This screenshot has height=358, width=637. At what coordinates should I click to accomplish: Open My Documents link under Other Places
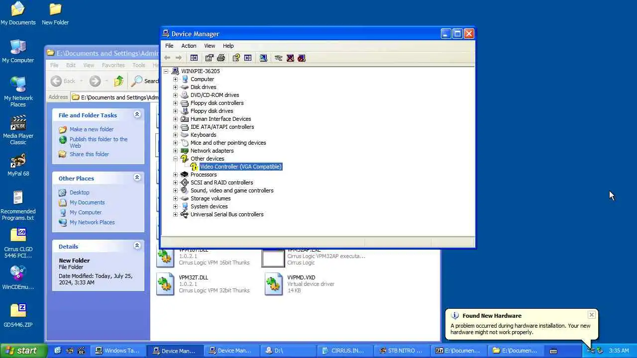tap(87, 202)
